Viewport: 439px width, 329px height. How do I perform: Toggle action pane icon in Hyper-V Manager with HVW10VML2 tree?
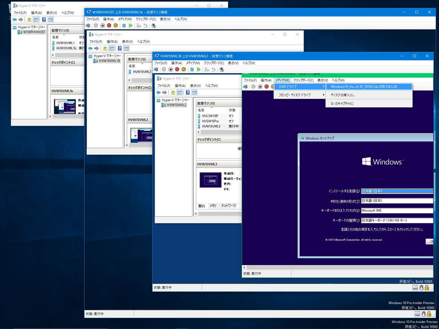(194, 93)
